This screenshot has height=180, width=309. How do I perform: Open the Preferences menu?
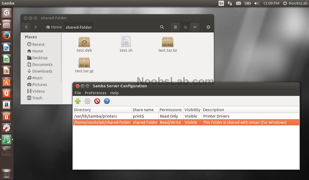tap(95, 93)
